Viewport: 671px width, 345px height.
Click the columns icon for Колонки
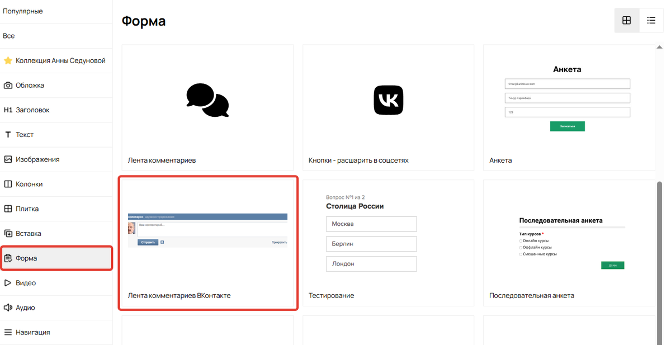tap(8, 184)
